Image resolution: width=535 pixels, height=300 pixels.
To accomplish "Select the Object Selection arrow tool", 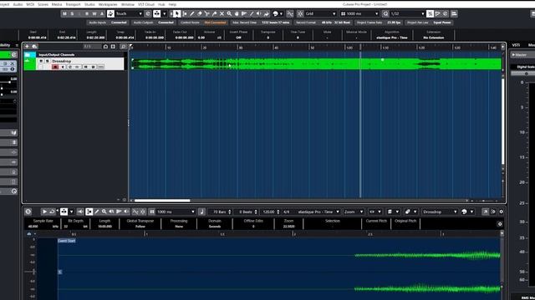I will point(176,13).
